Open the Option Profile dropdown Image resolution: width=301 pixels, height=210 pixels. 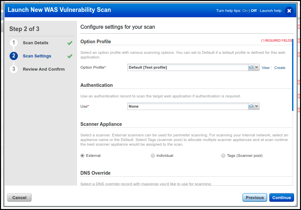[256, 67]
